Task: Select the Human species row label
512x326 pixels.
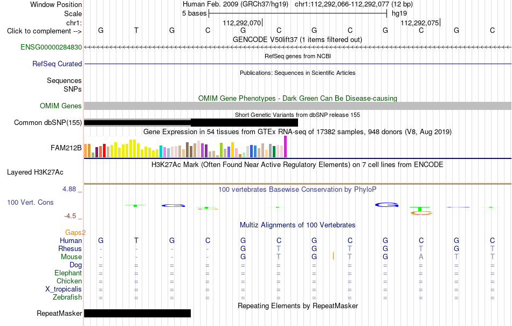Action: point(71,240)
